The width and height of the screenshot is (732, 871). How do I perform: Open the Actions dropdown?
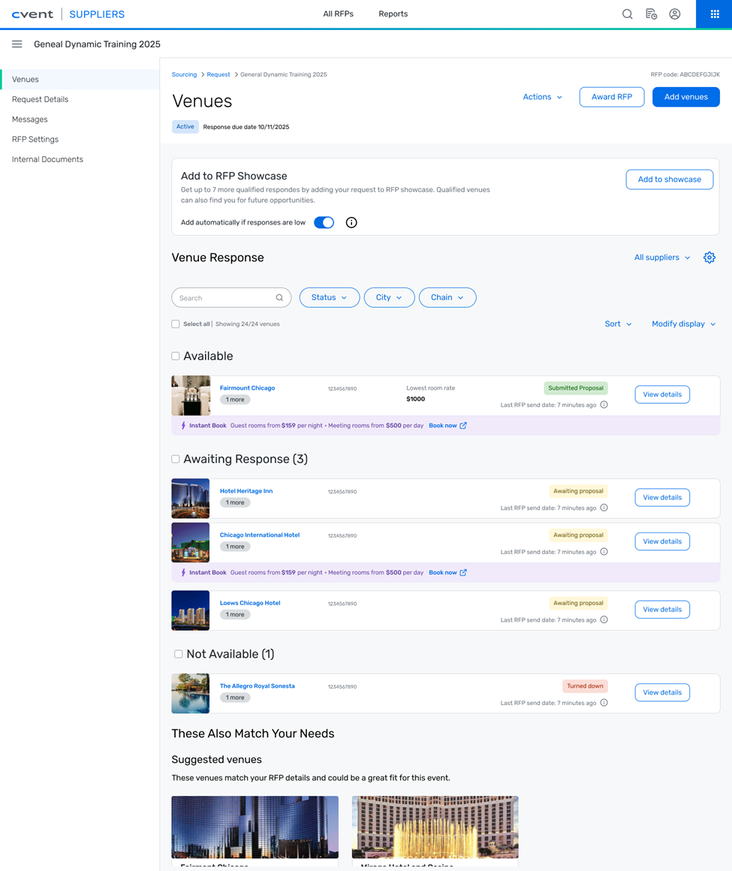point(543,97)
